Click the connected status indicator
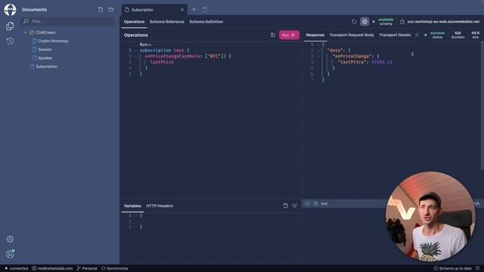484x272 pixels. (16, 268)
